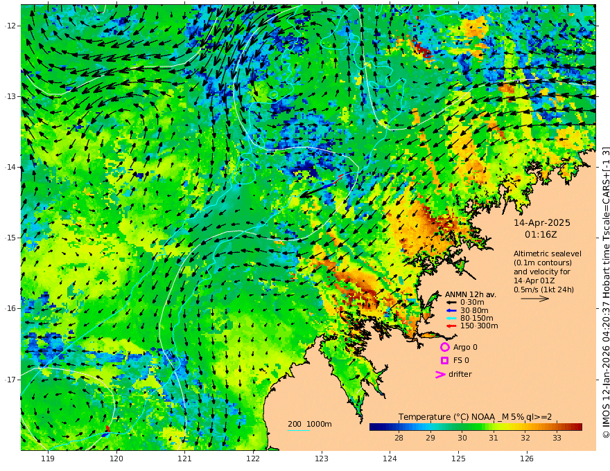The height and width of the screenshot is (471, 610).
Task: Click the 'and velocity for' caption line
Action: coord(541,272)
